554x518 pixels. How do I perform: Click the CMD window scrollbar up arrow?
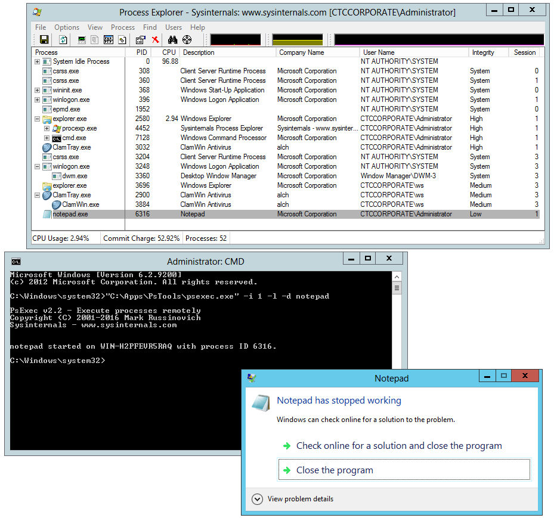pyautogui.click(x=397, y=277)
